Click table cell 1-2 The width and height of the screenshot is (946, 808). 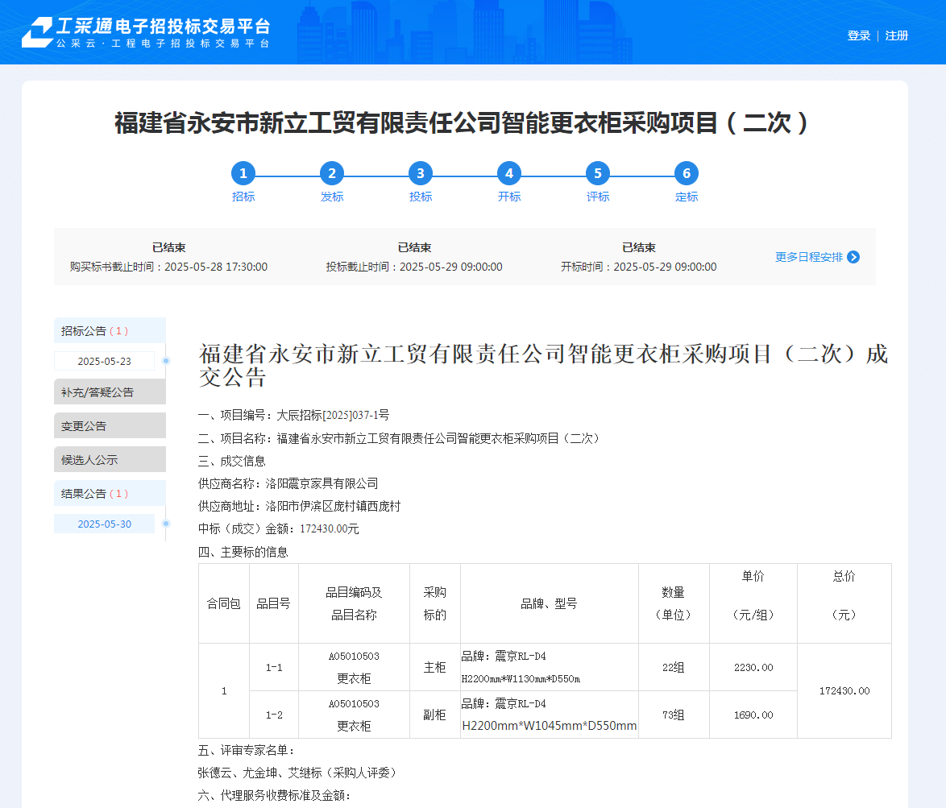point(274,715)
